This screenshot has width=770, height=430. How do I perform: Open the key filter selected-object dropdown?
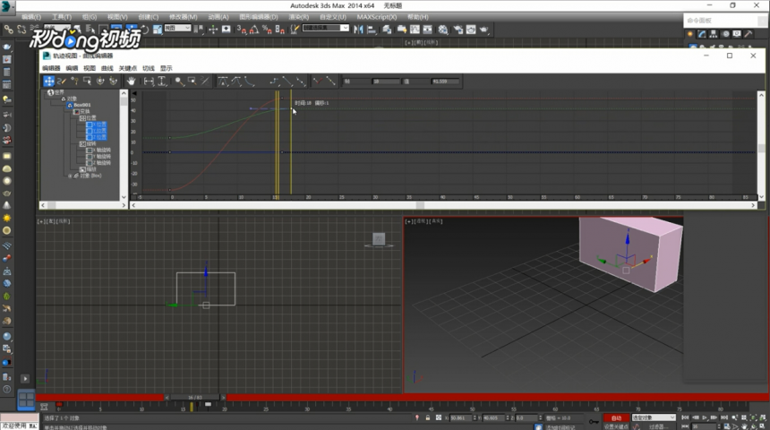click(654, 417)
